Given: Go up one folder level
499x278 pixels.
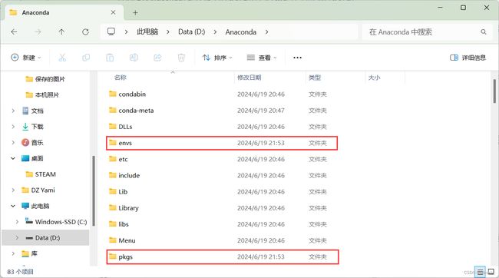Looking at the screenshot, I should click(61, 31).
